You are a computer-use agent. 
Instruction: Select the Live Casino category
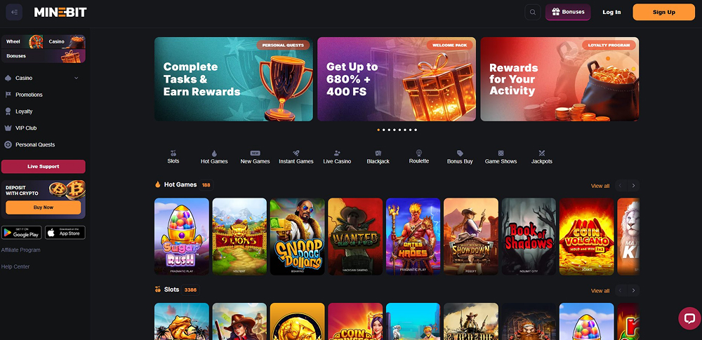[337, 157]
